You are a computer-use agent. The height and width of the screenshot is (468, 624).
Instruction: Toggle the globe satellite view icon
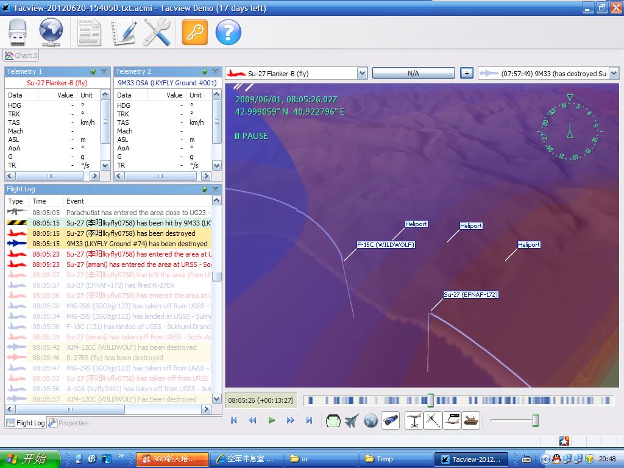pos(370,420)
